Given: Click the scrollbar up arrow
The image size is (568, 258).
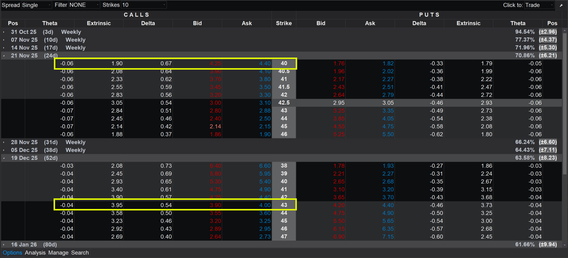Looking at the screenshot, I should point(564,31).
